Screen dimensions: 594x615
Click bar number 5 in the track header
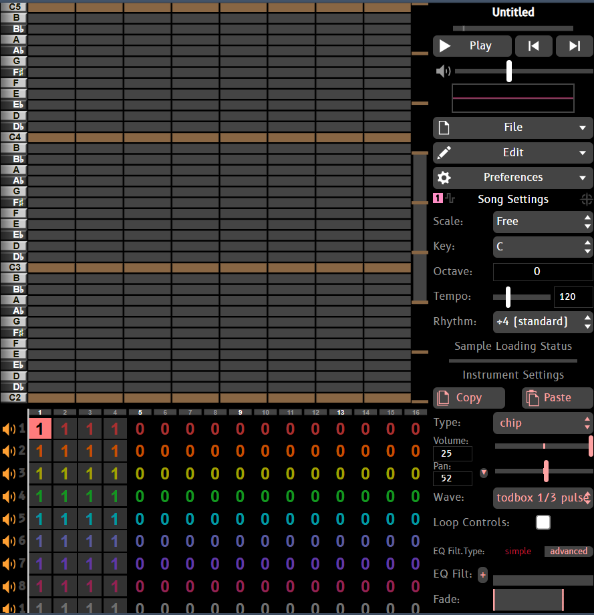140,412
